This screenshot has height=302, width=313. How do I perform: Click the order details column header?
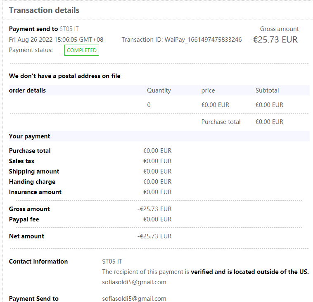pos(27,90)
